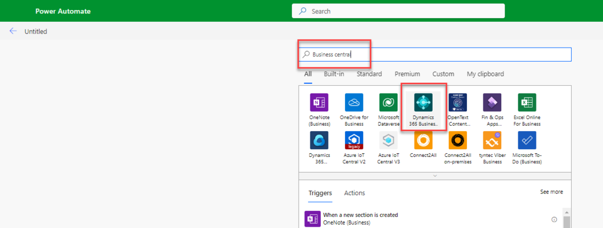Click OneNote icon of new section trigger
Image resolution: width=603 pixels, height=228 pixels.
[312, 219]
